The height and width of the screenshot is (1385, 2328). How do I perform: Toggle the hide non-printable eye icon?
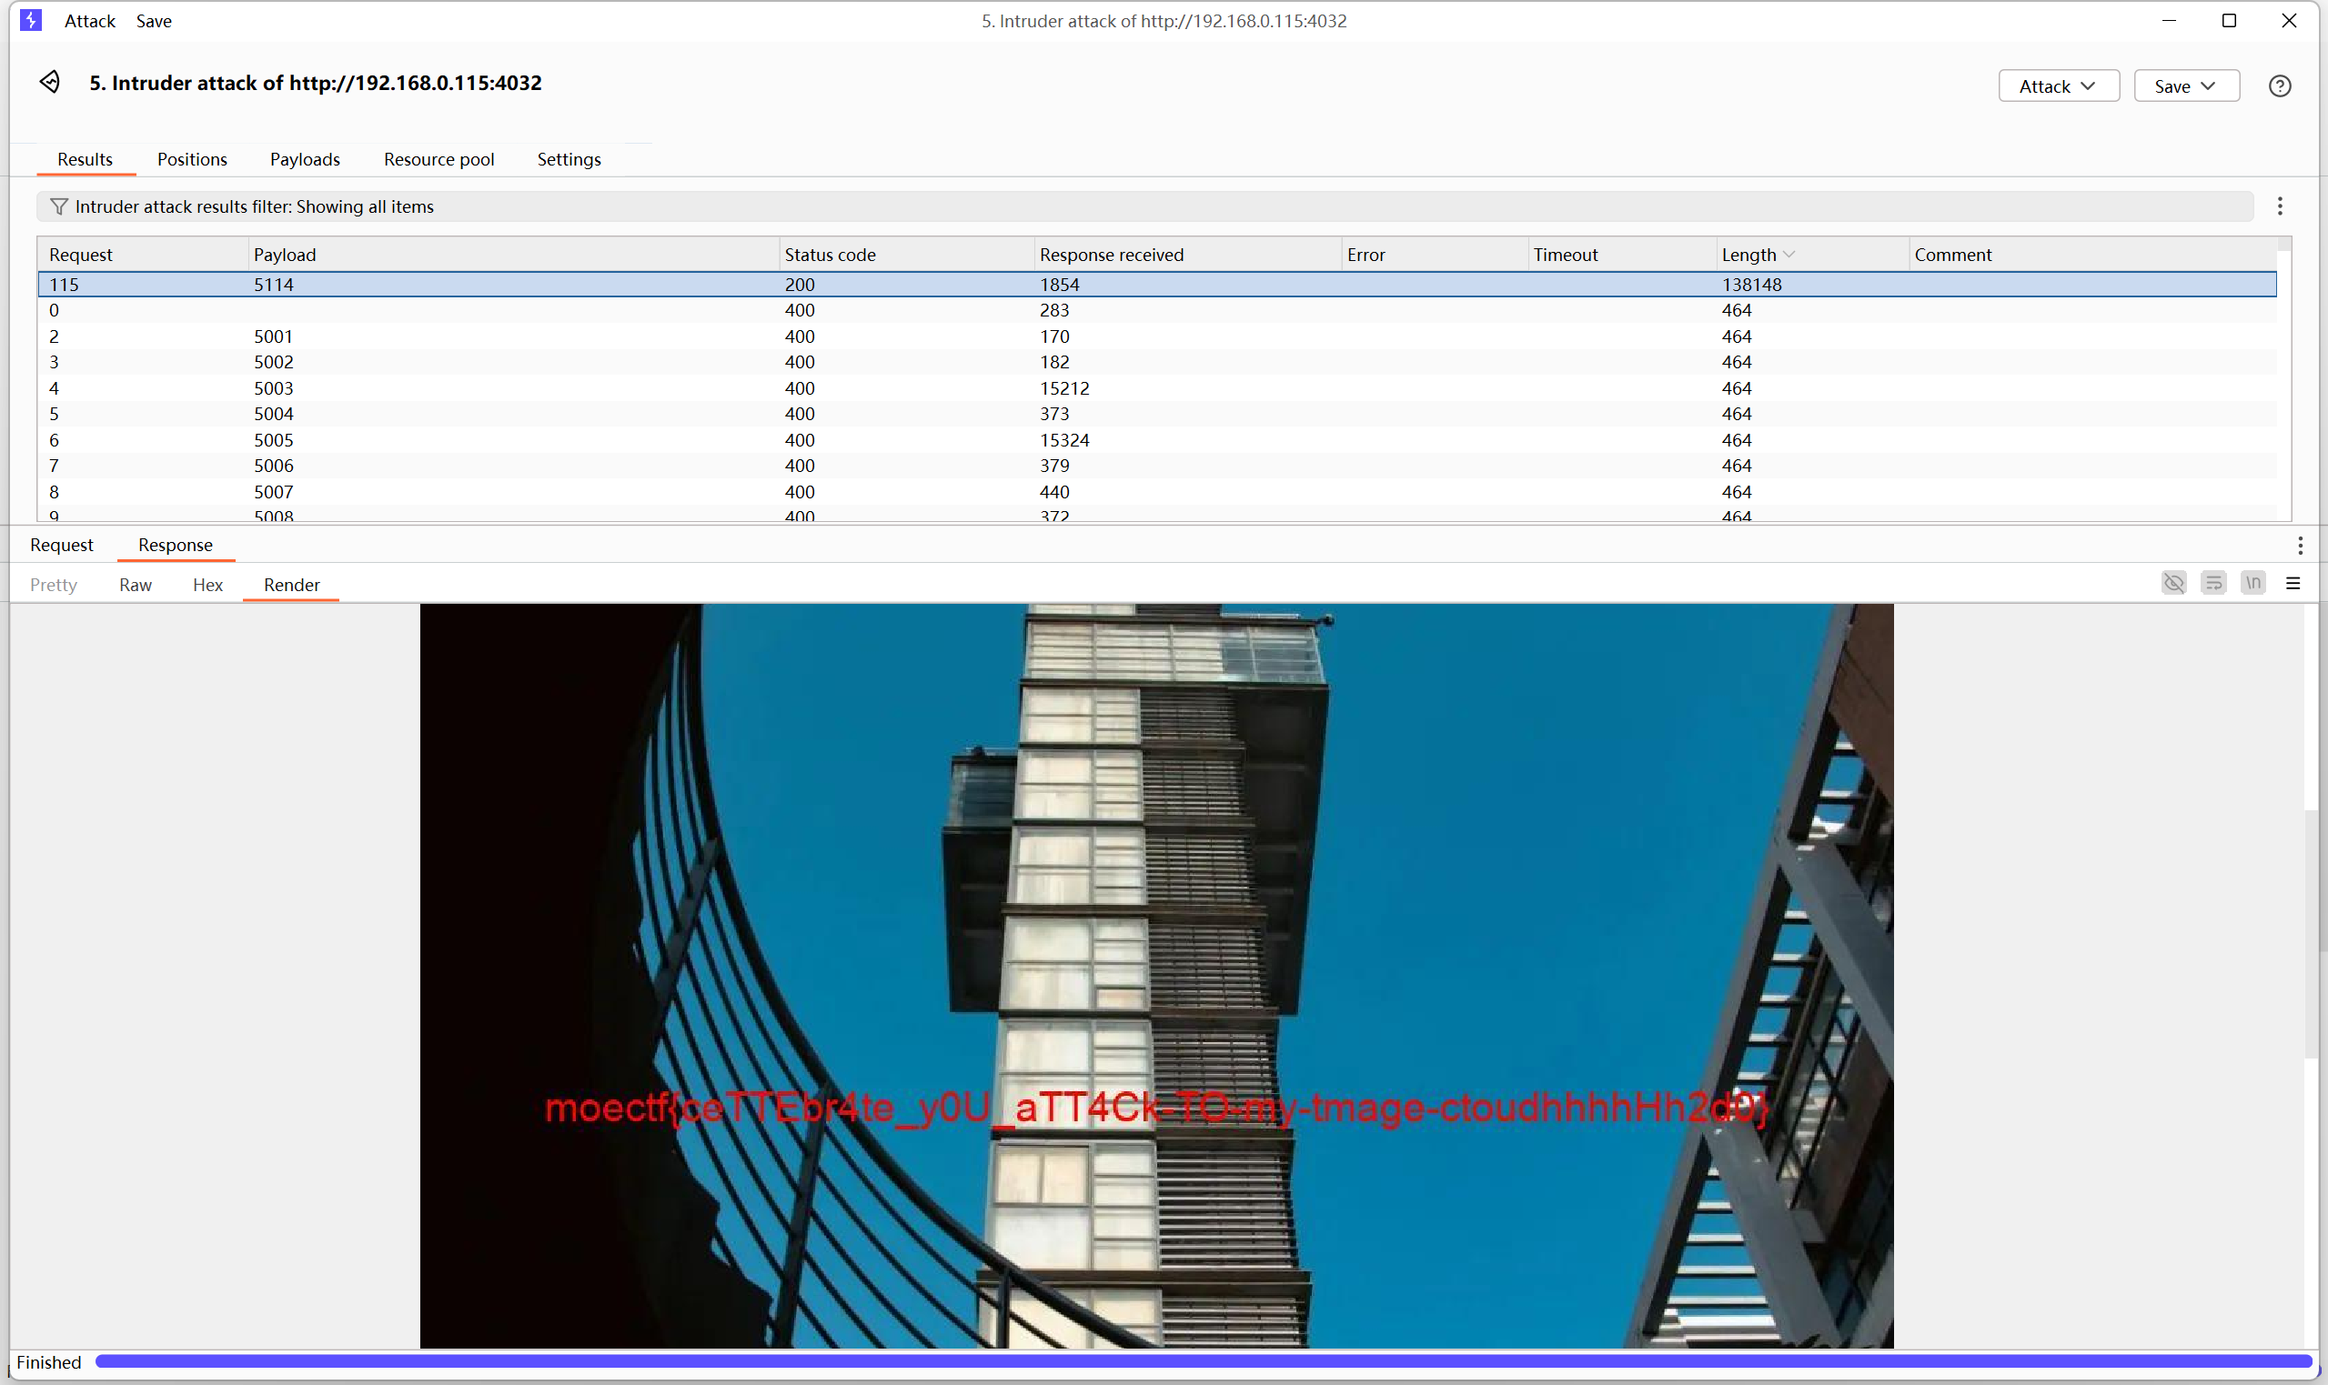click(x=2174, y=583)
